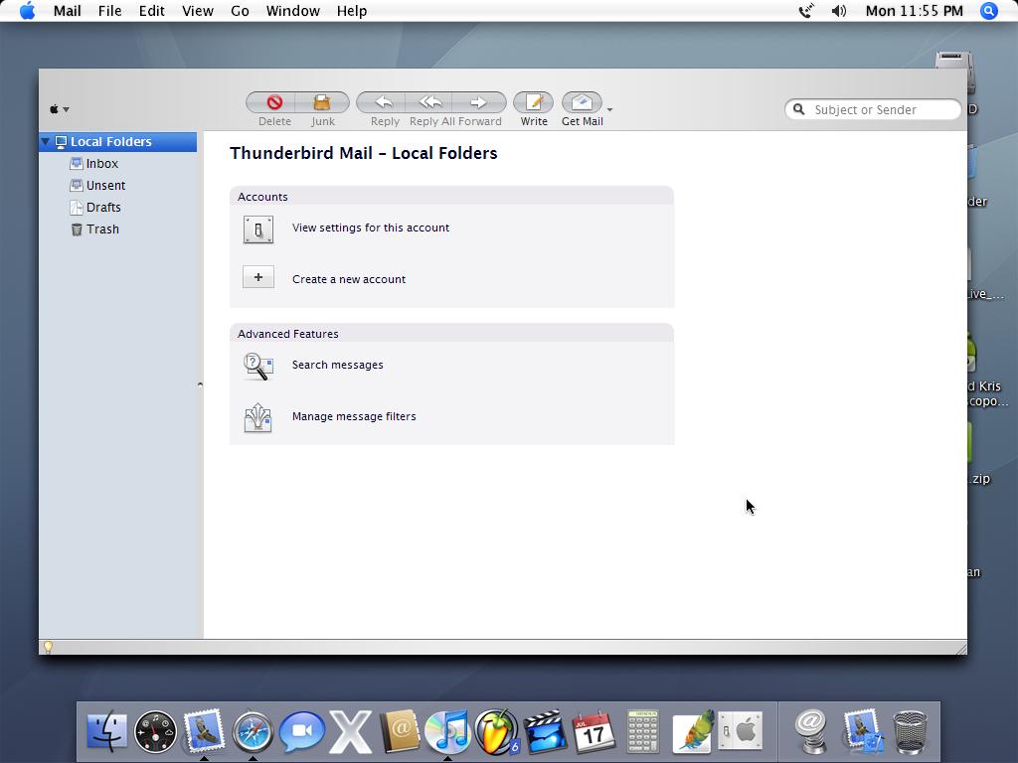Focus the Subject or Sender search field
Image resolution: width=1018 pixels, height=763 pixels.
click(873, 109)
